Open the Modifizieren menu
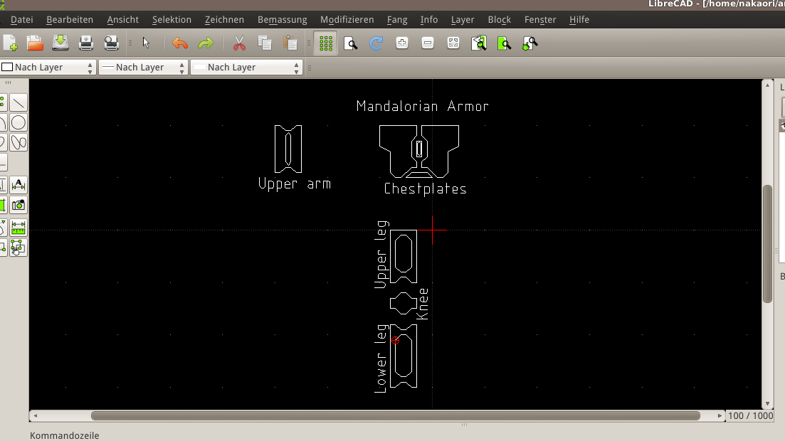This screenshot has height=441, width=785. pyautogui.click(x=347, y=19)
